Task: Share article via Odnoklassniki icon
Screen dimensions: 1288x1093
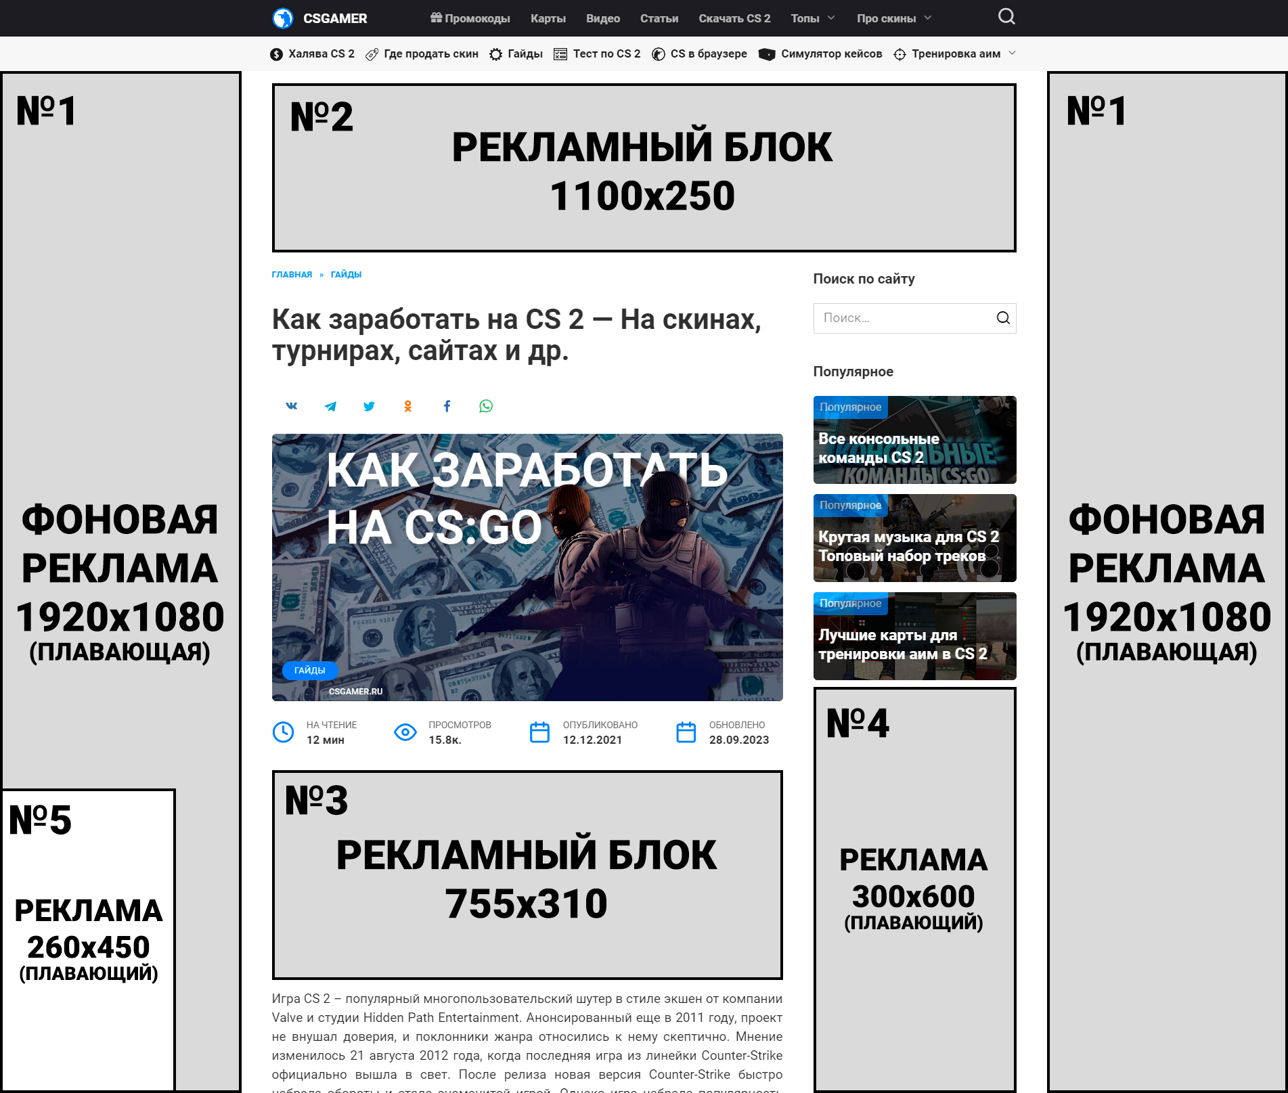Action: pyautogui.click(x=408, y=406)
